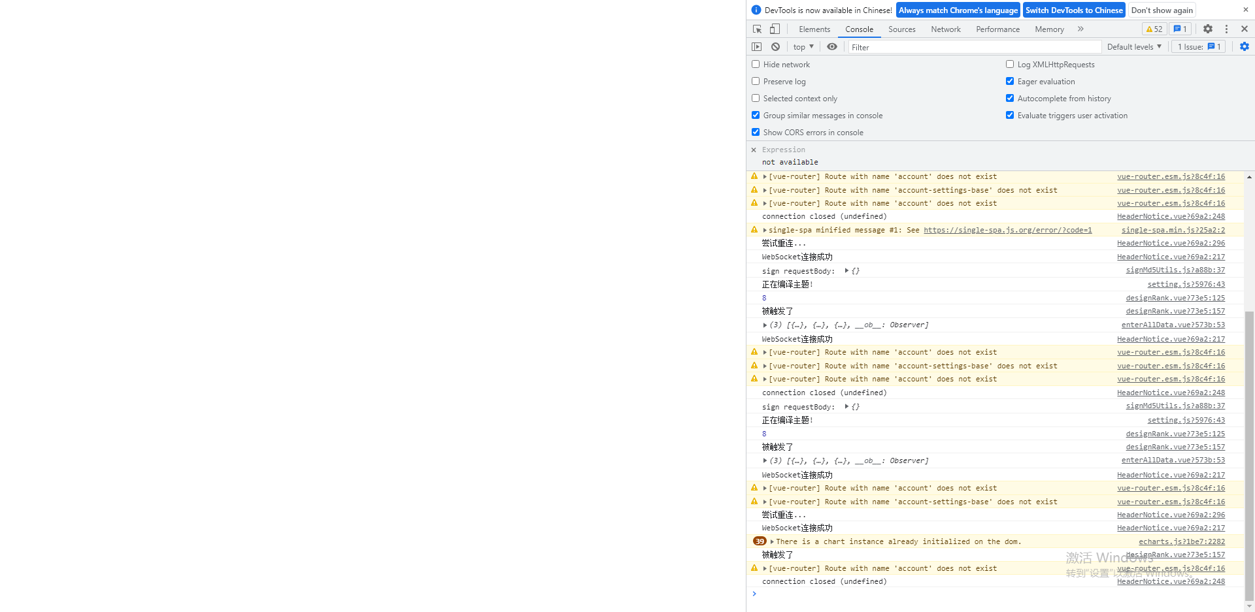Clear the console with the prohibition icon

(x=775, y=46)
